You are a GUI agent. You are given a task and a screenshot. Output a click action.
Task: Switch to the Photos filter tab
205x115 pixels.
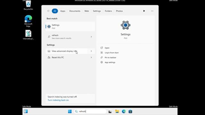click(x=119, y=11)
